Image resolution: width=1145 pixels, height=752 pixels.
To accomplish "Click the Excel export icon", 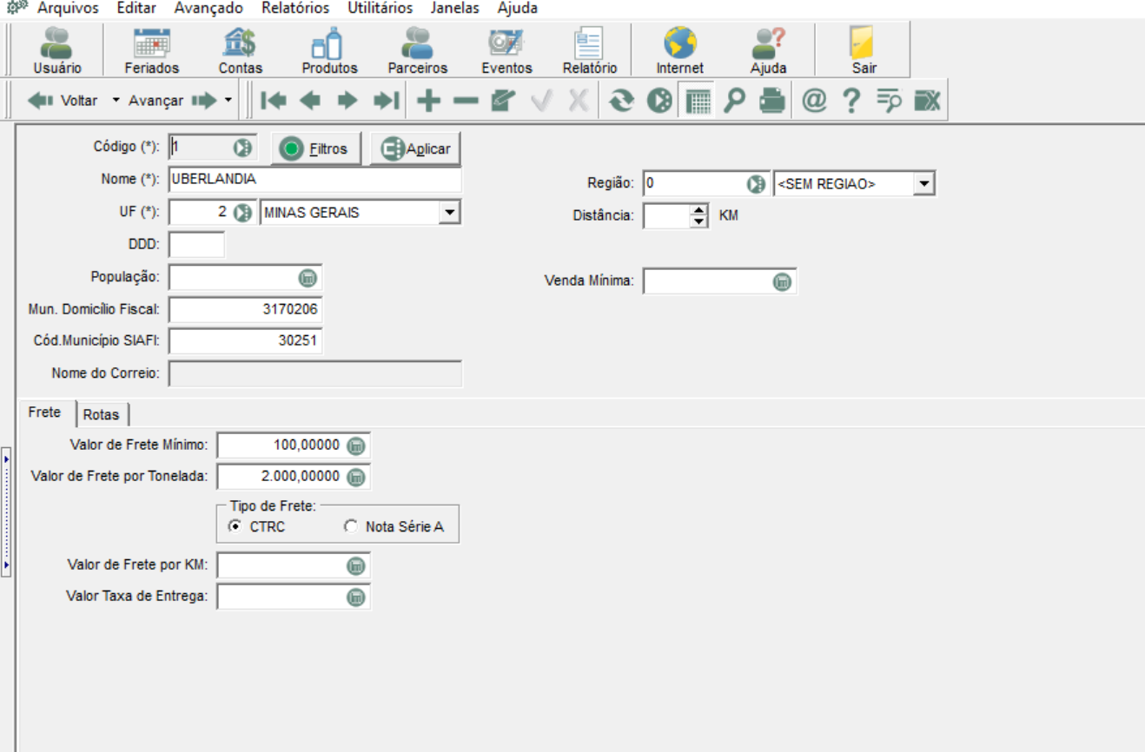I will (927, 101).
